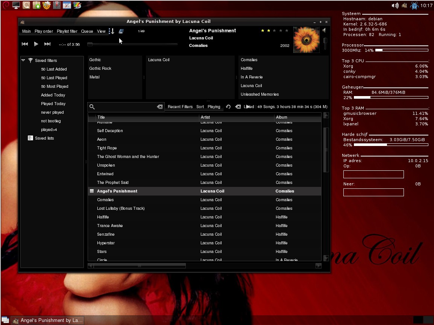The height and width of the screenshot is (325, 434).
Task: Select the 50 Most Played filter
Action: (x=55, y=86)
